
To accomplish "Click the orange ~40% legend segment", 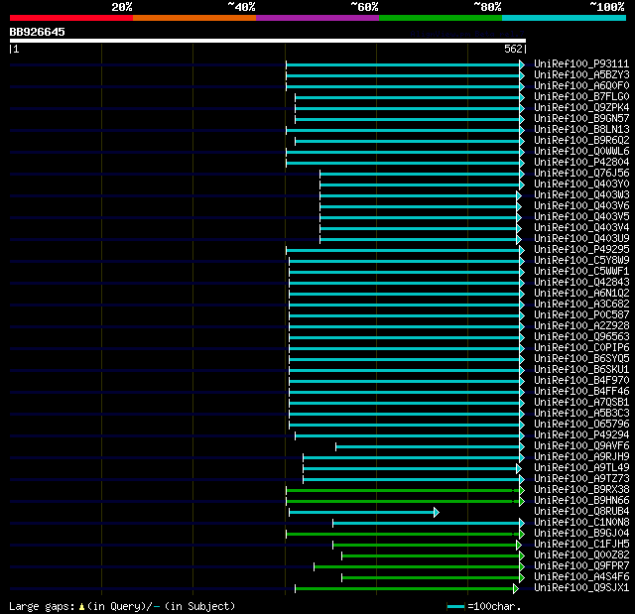I will click(194, 18).
